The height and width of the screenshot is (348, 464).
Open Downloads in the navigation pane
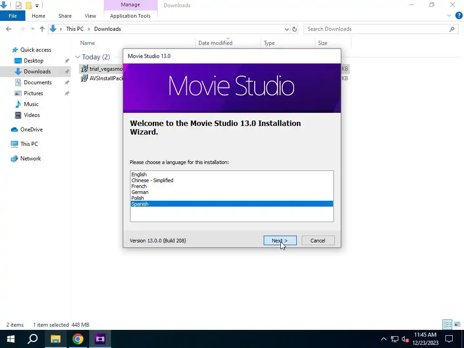37,71
